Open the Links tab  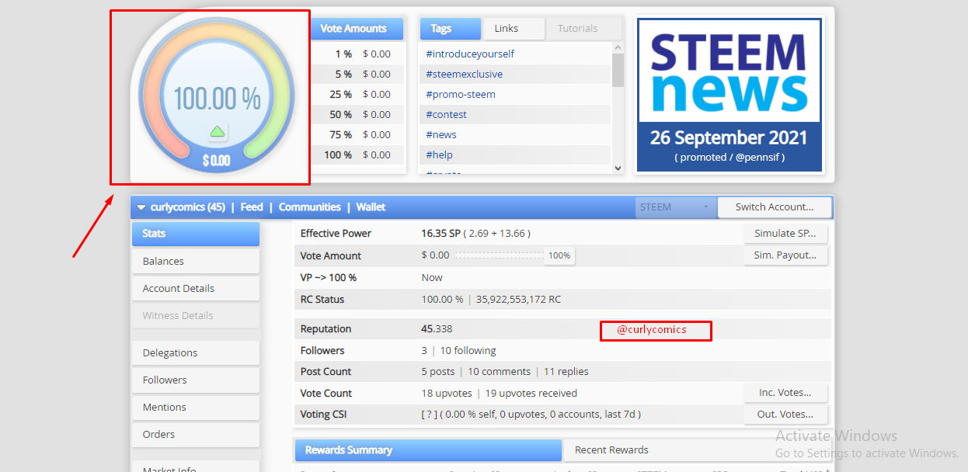click(513, 29)
